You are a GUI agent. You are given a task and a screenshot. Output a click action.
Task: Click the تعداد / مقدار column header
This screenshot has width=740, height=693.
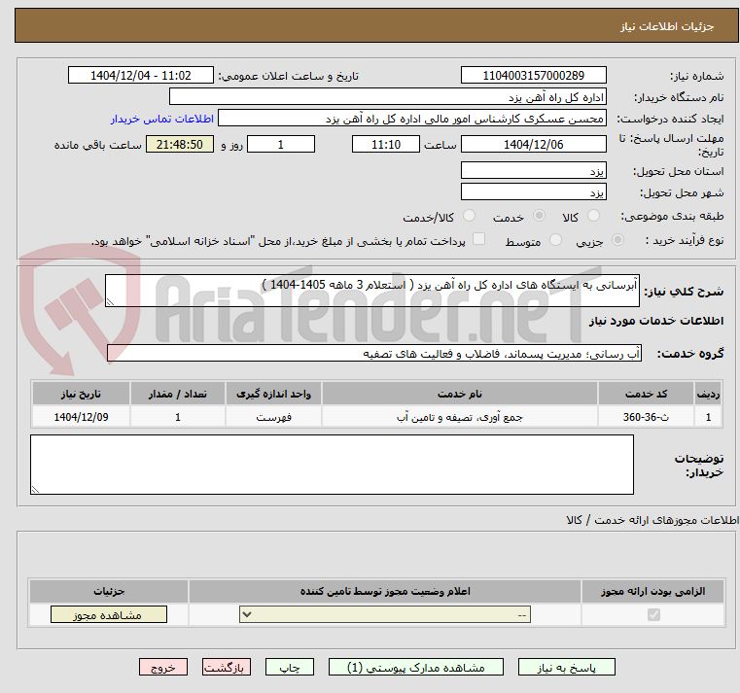point(177,394)
